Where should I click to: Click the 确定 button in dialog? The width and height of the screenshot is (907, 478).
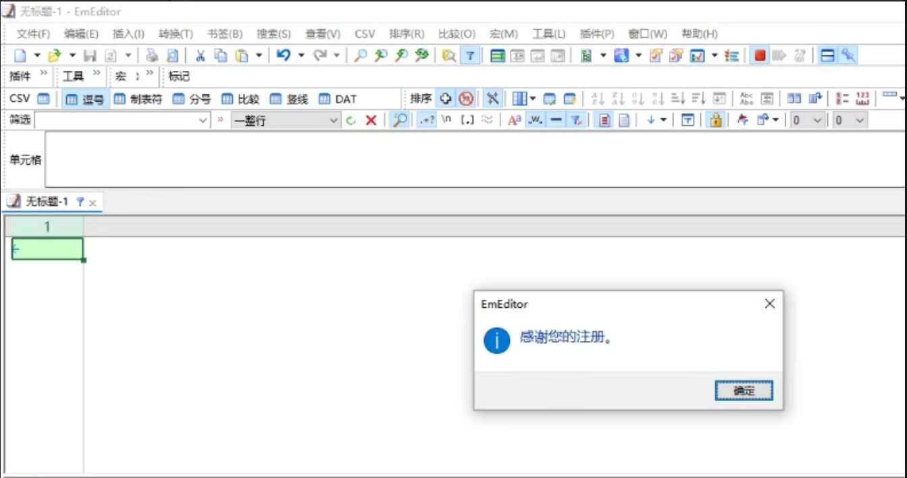(744, 390)
